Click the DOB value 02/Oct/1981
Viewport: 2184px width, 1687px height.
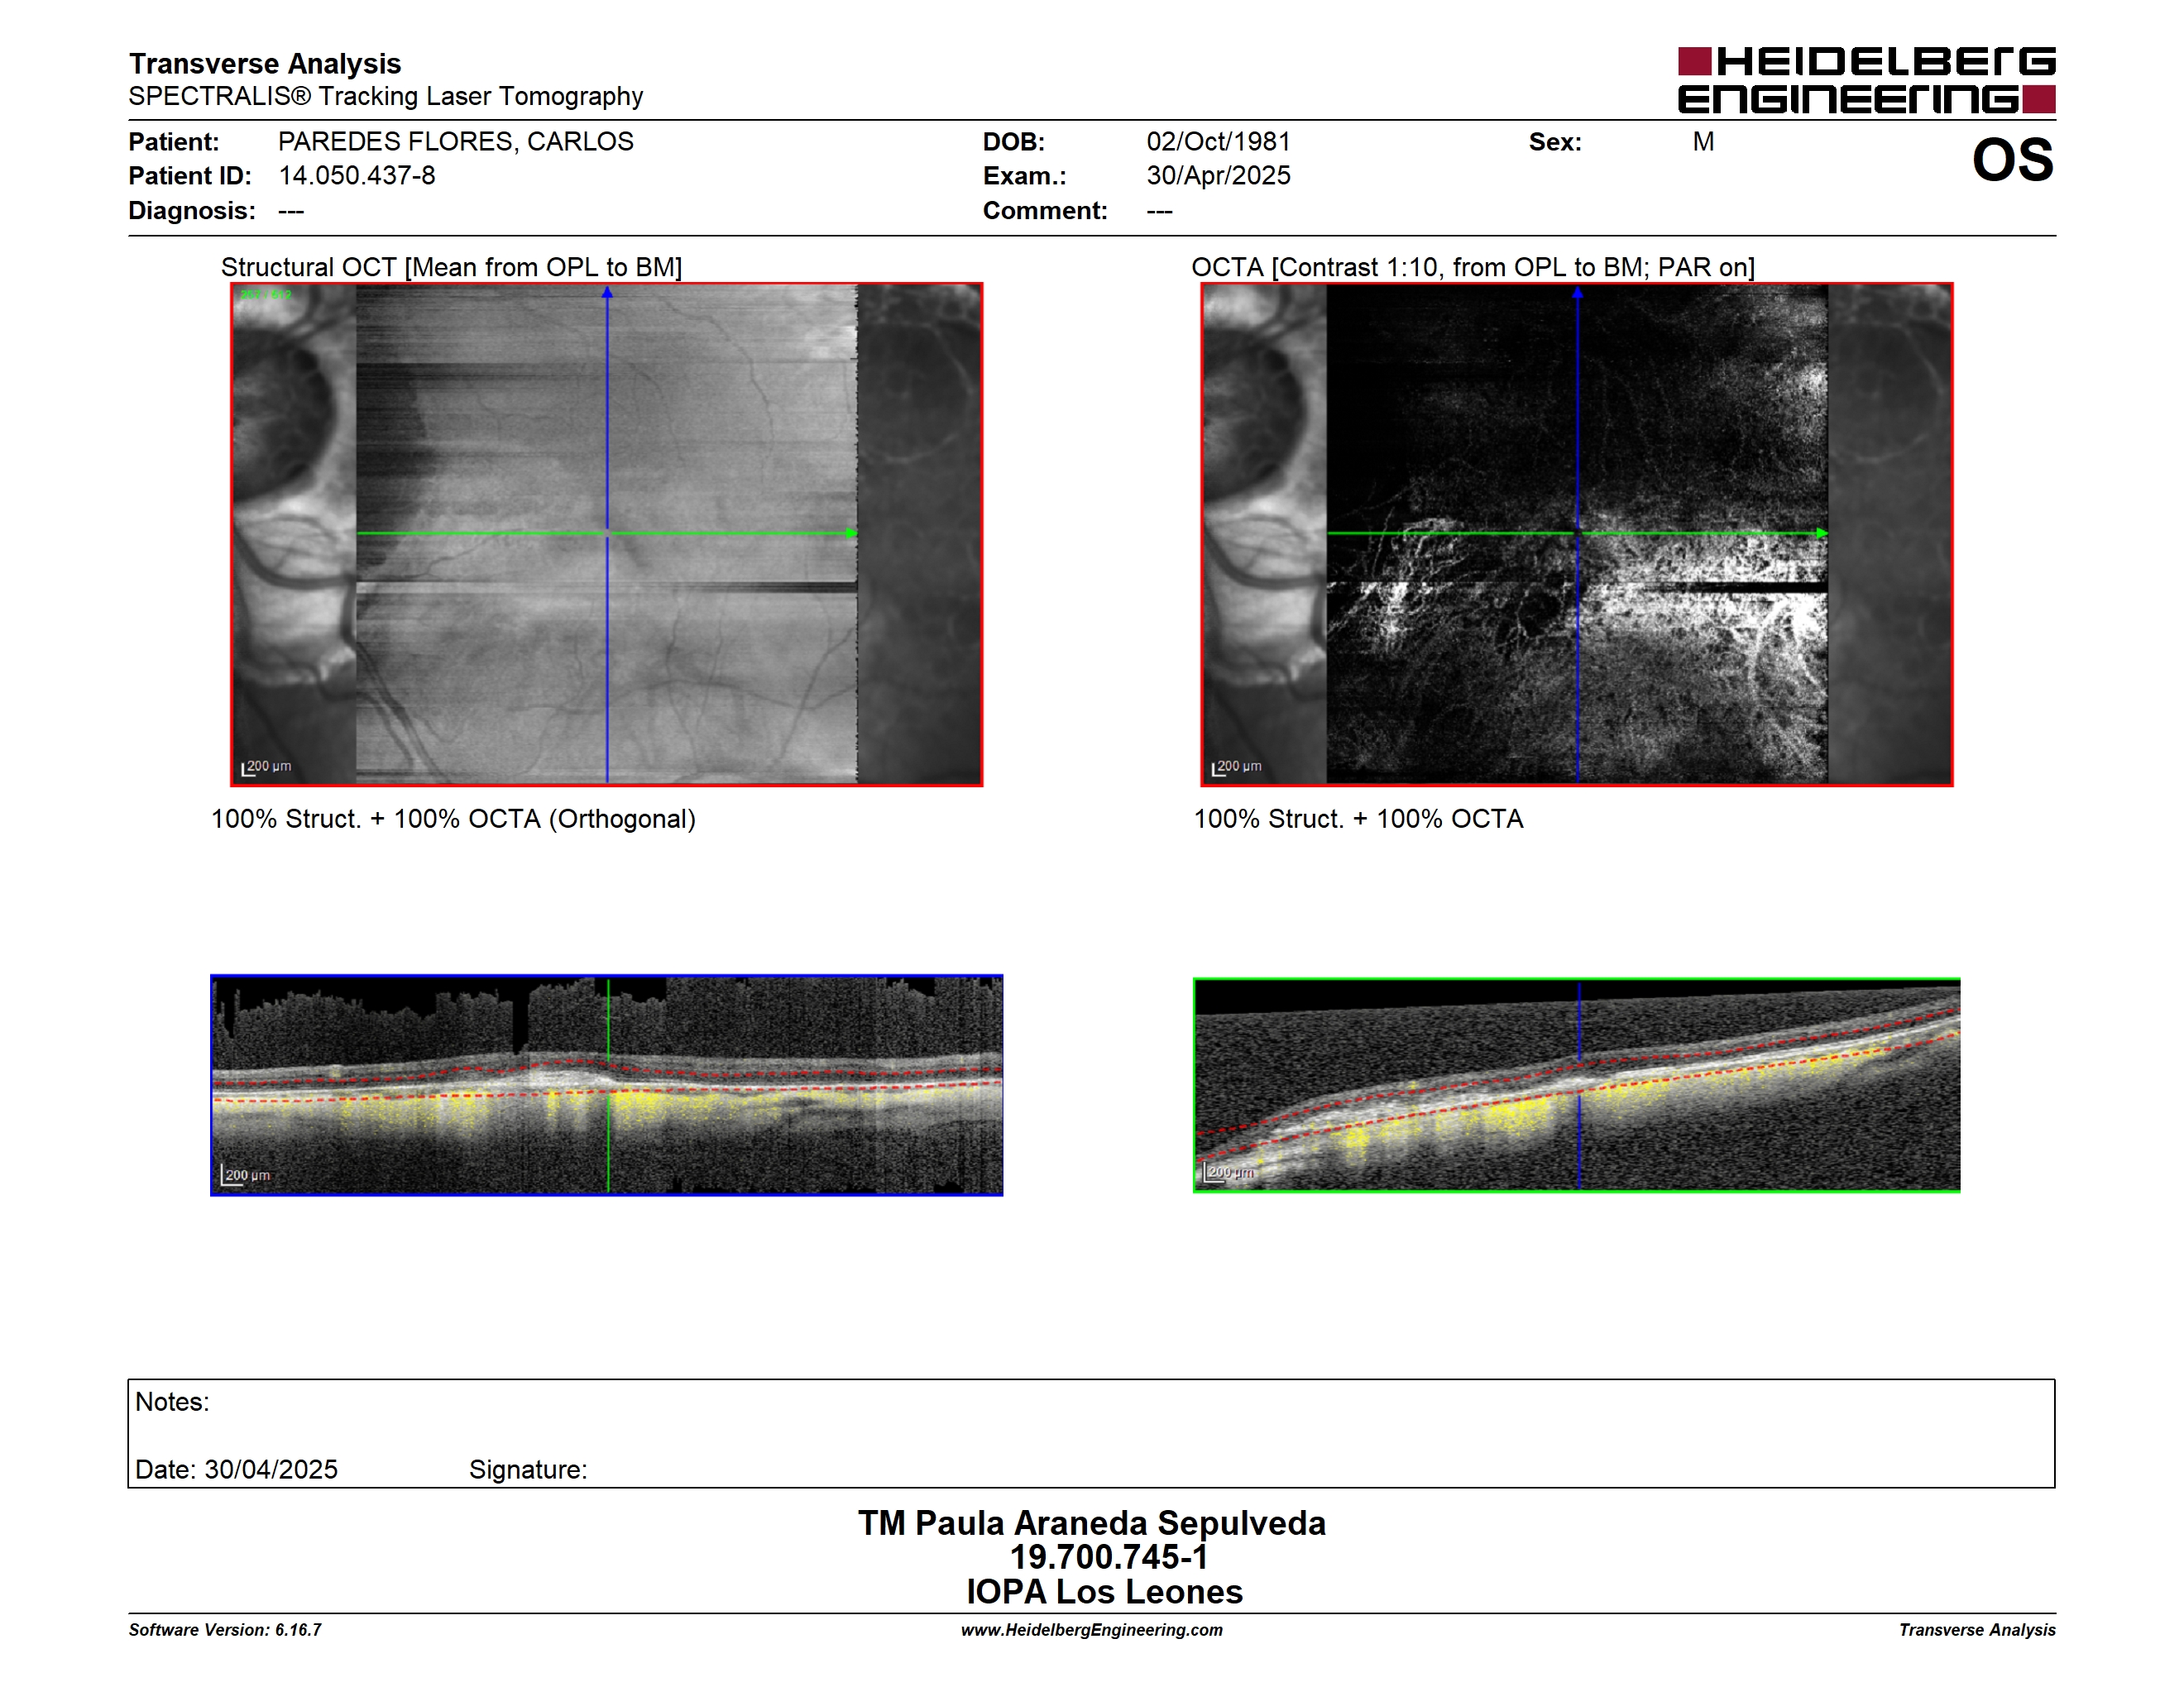1218,142
